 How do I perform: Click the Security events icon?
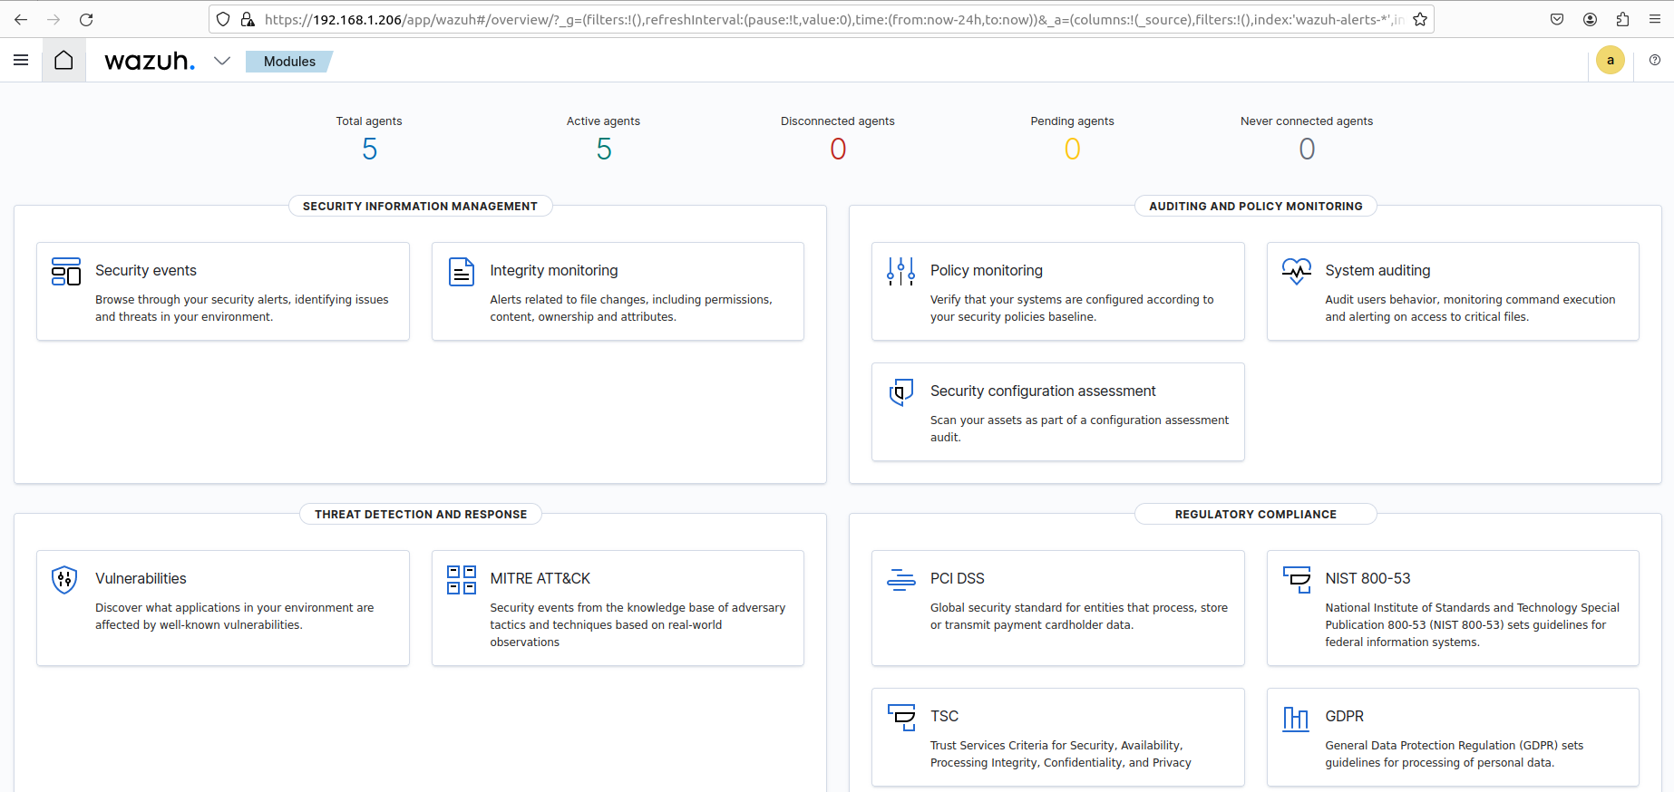click(x=66, y=271)
